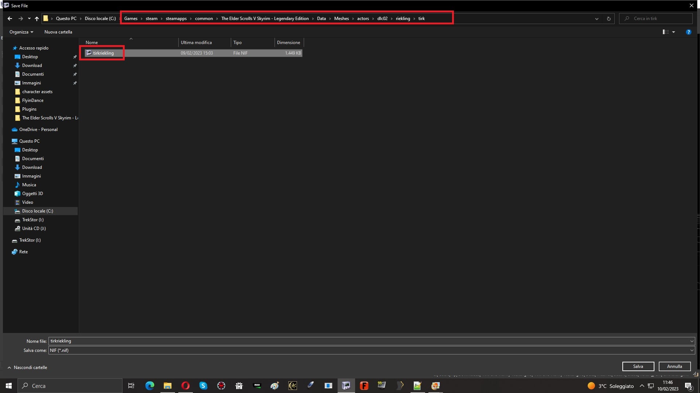Go up one folder level
This screenshot has height=393, width=700.
37,19
